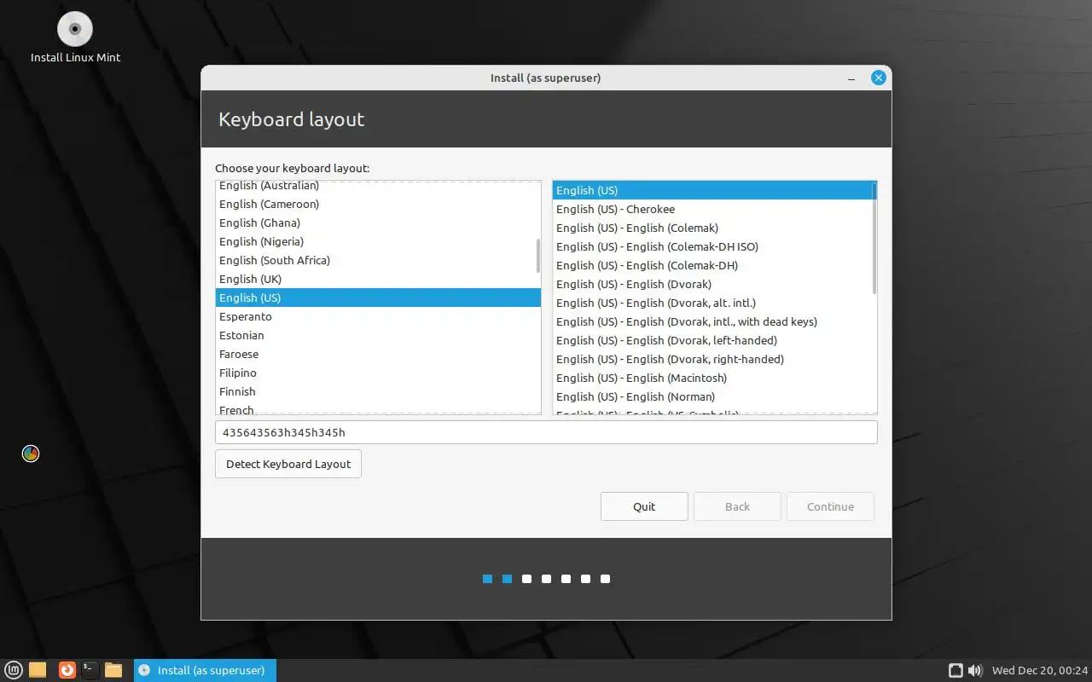This screenshot has height=682, width=1092.
Task: Click the colorful round desktop icon
Action: click(x=31, y=454)
